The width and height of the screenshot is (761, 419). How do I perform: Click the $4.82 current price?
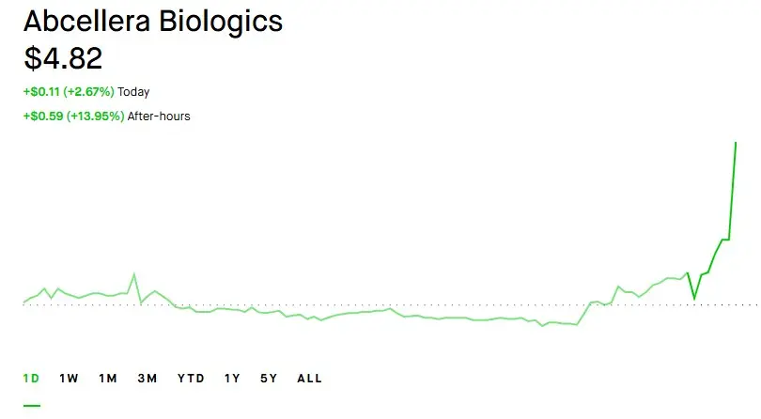(63, 58)
